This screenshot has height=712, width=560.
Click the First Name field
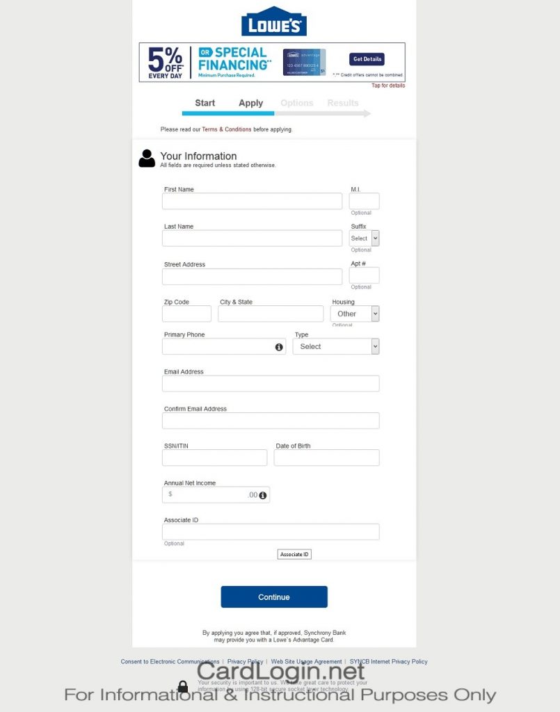[252, 201]
